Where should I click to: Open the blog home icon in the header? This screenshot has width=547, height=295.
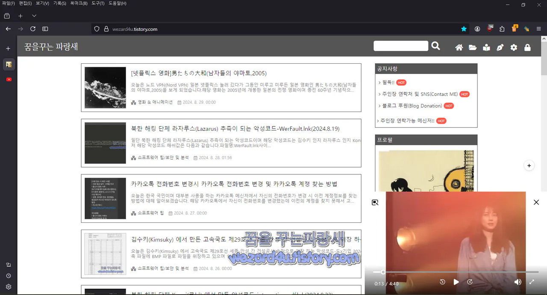(x=459, y=47)
